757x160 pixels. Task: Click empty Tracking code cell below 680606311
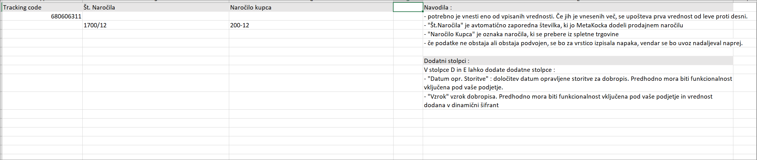point(42,25)
